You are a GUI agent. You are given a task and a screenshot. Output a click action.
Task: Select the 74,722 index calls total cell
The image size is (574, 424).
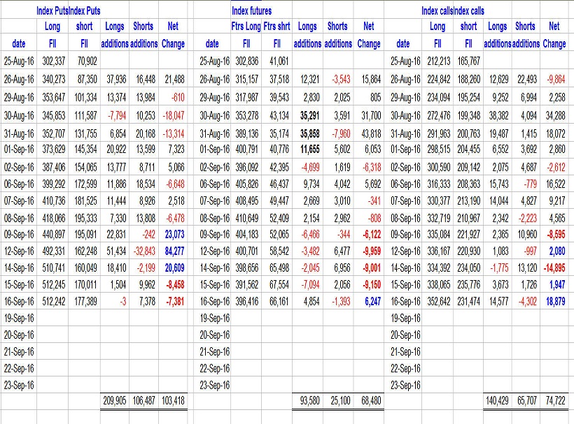(553, 402)
